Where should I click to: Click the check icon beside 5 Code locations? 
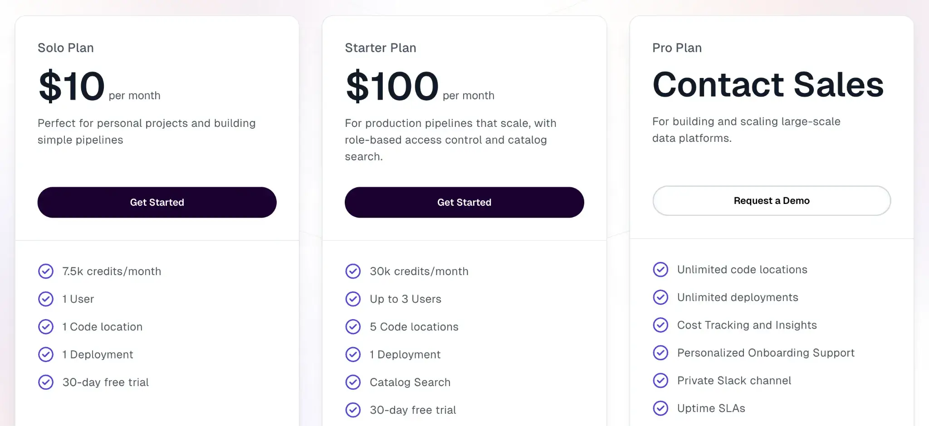[353, 327]
